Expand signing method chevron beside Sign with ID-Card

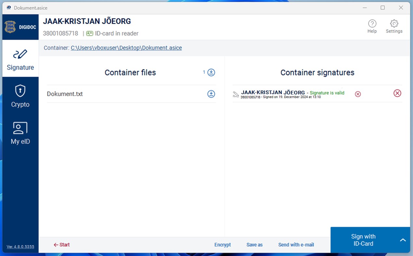coord(403,240)
